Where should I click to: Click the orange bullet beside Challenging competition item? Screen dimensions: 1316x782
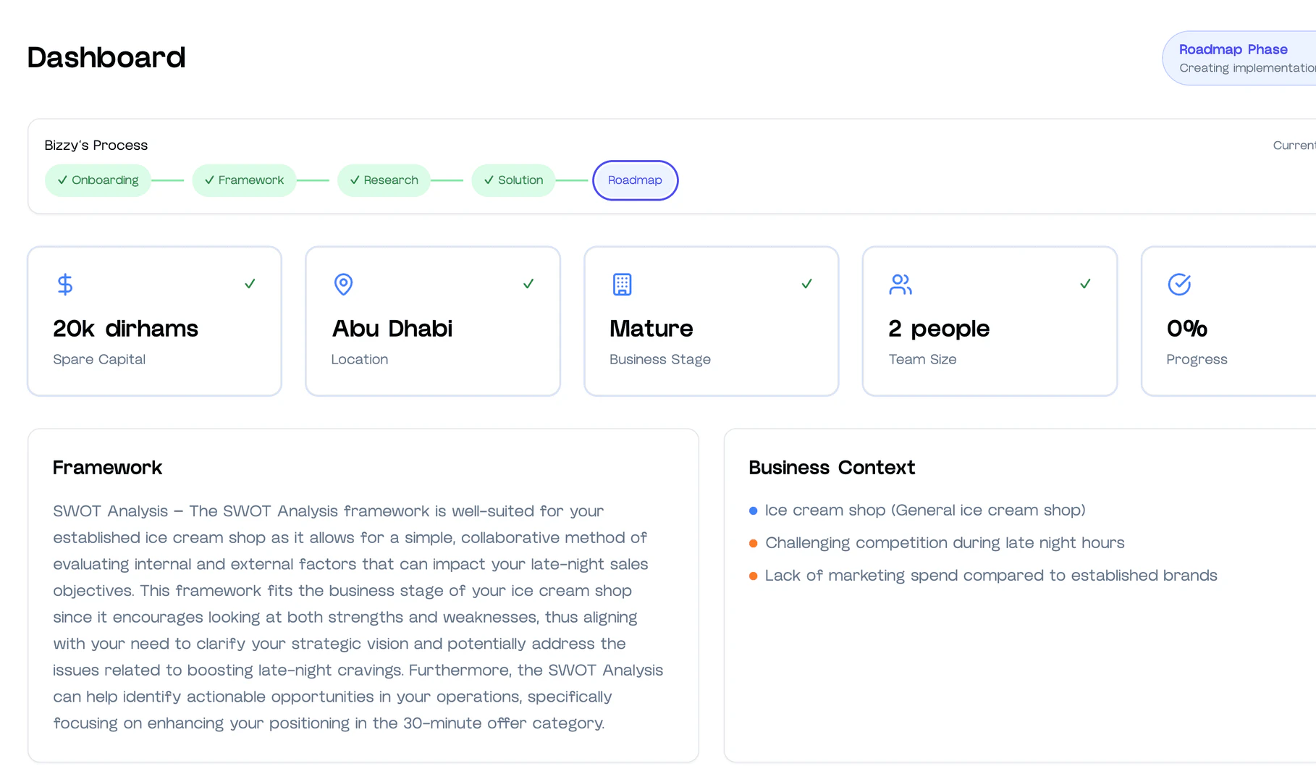[753, 543]
